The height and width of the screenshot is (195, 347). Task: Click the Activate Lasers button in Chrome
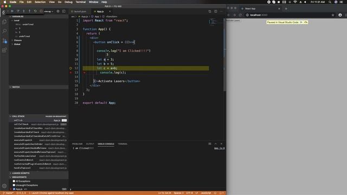pyautogui.click(x=233, y=21)
